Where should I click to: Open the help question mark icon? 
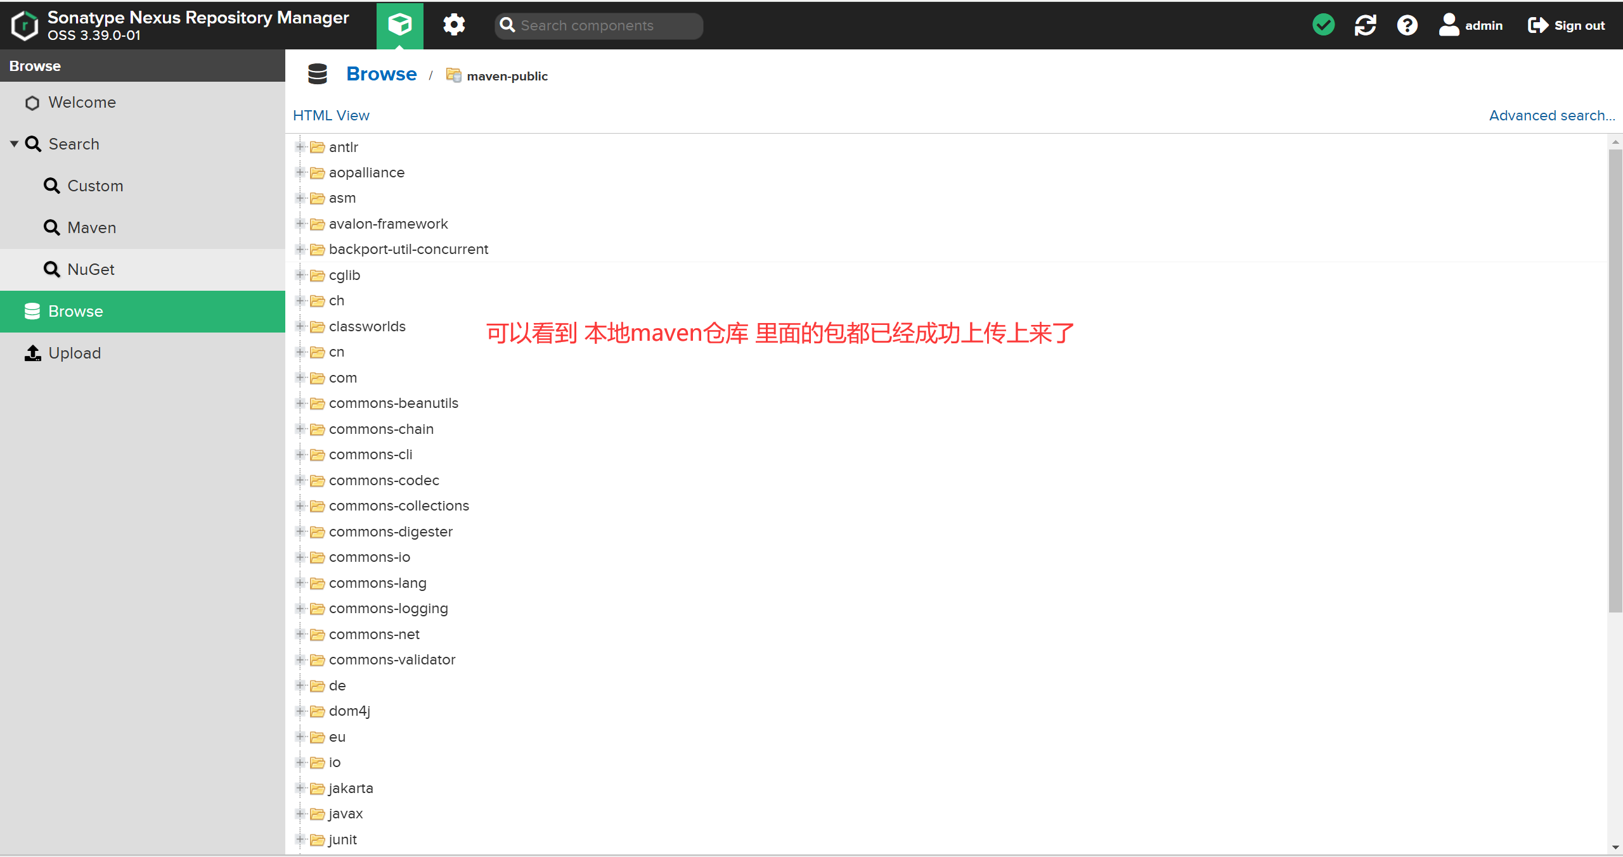1407,25
